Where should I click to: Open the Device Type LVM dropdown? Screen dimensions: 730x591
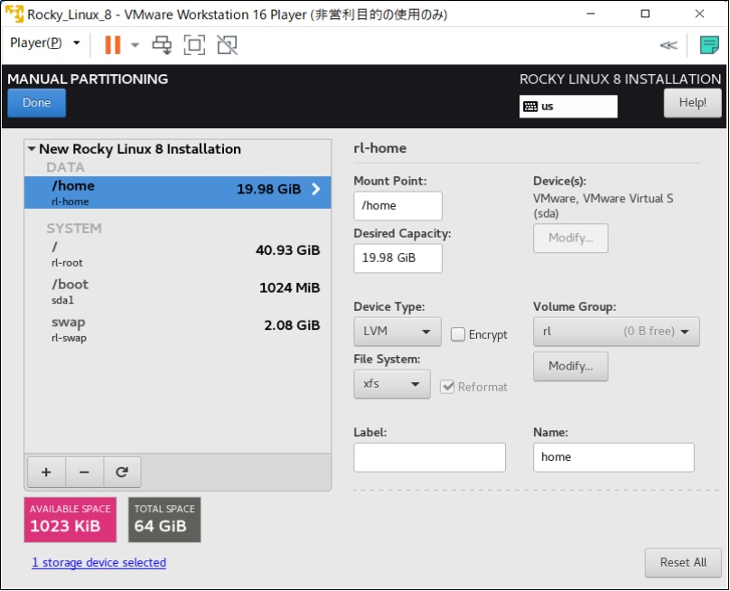(x=397, y=332)
